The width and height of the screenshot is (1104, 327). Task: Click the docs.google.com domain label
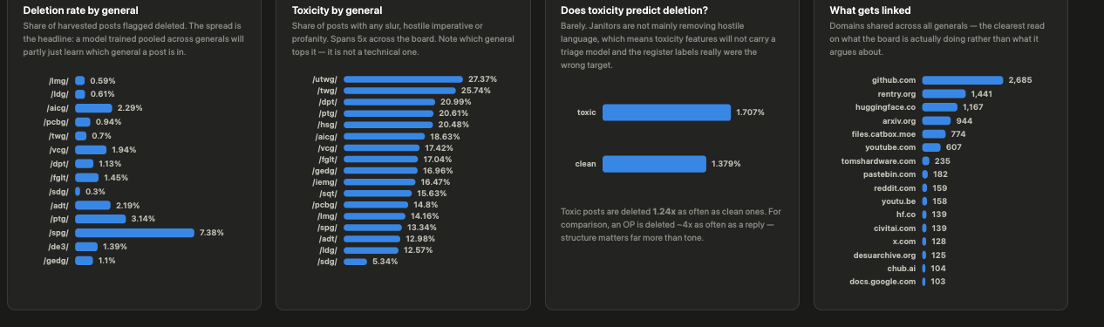(883, 282)
